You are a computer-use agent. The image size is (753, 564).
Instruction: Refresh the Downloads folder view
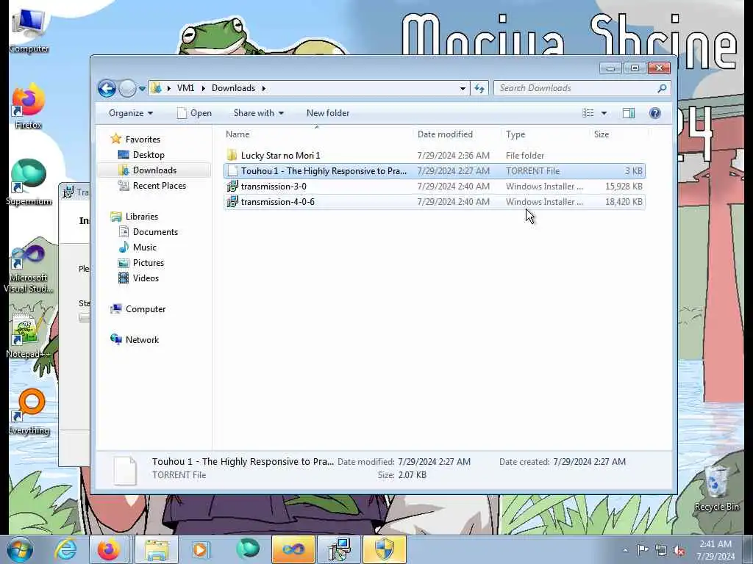[x=479, y=88]
